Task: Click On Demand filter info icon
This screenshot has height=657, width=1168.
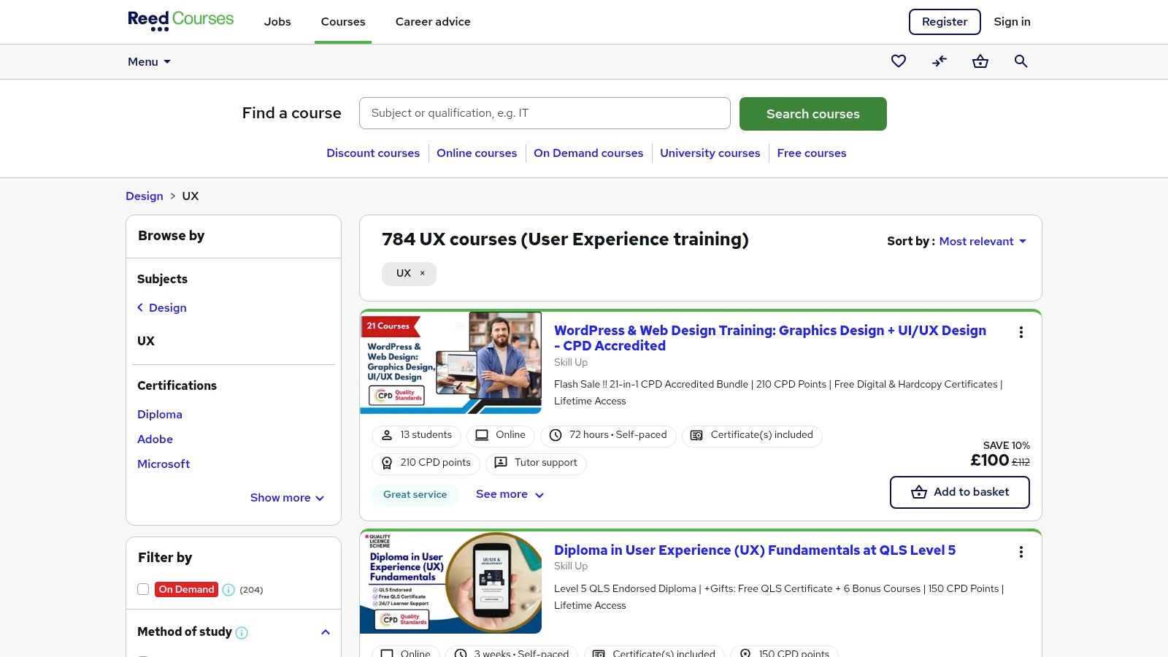Action: pos(228,590)
